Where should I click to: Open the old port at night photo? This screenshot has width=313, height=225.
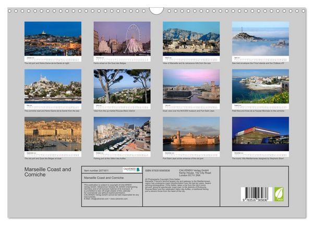click(x=53, y=39)
